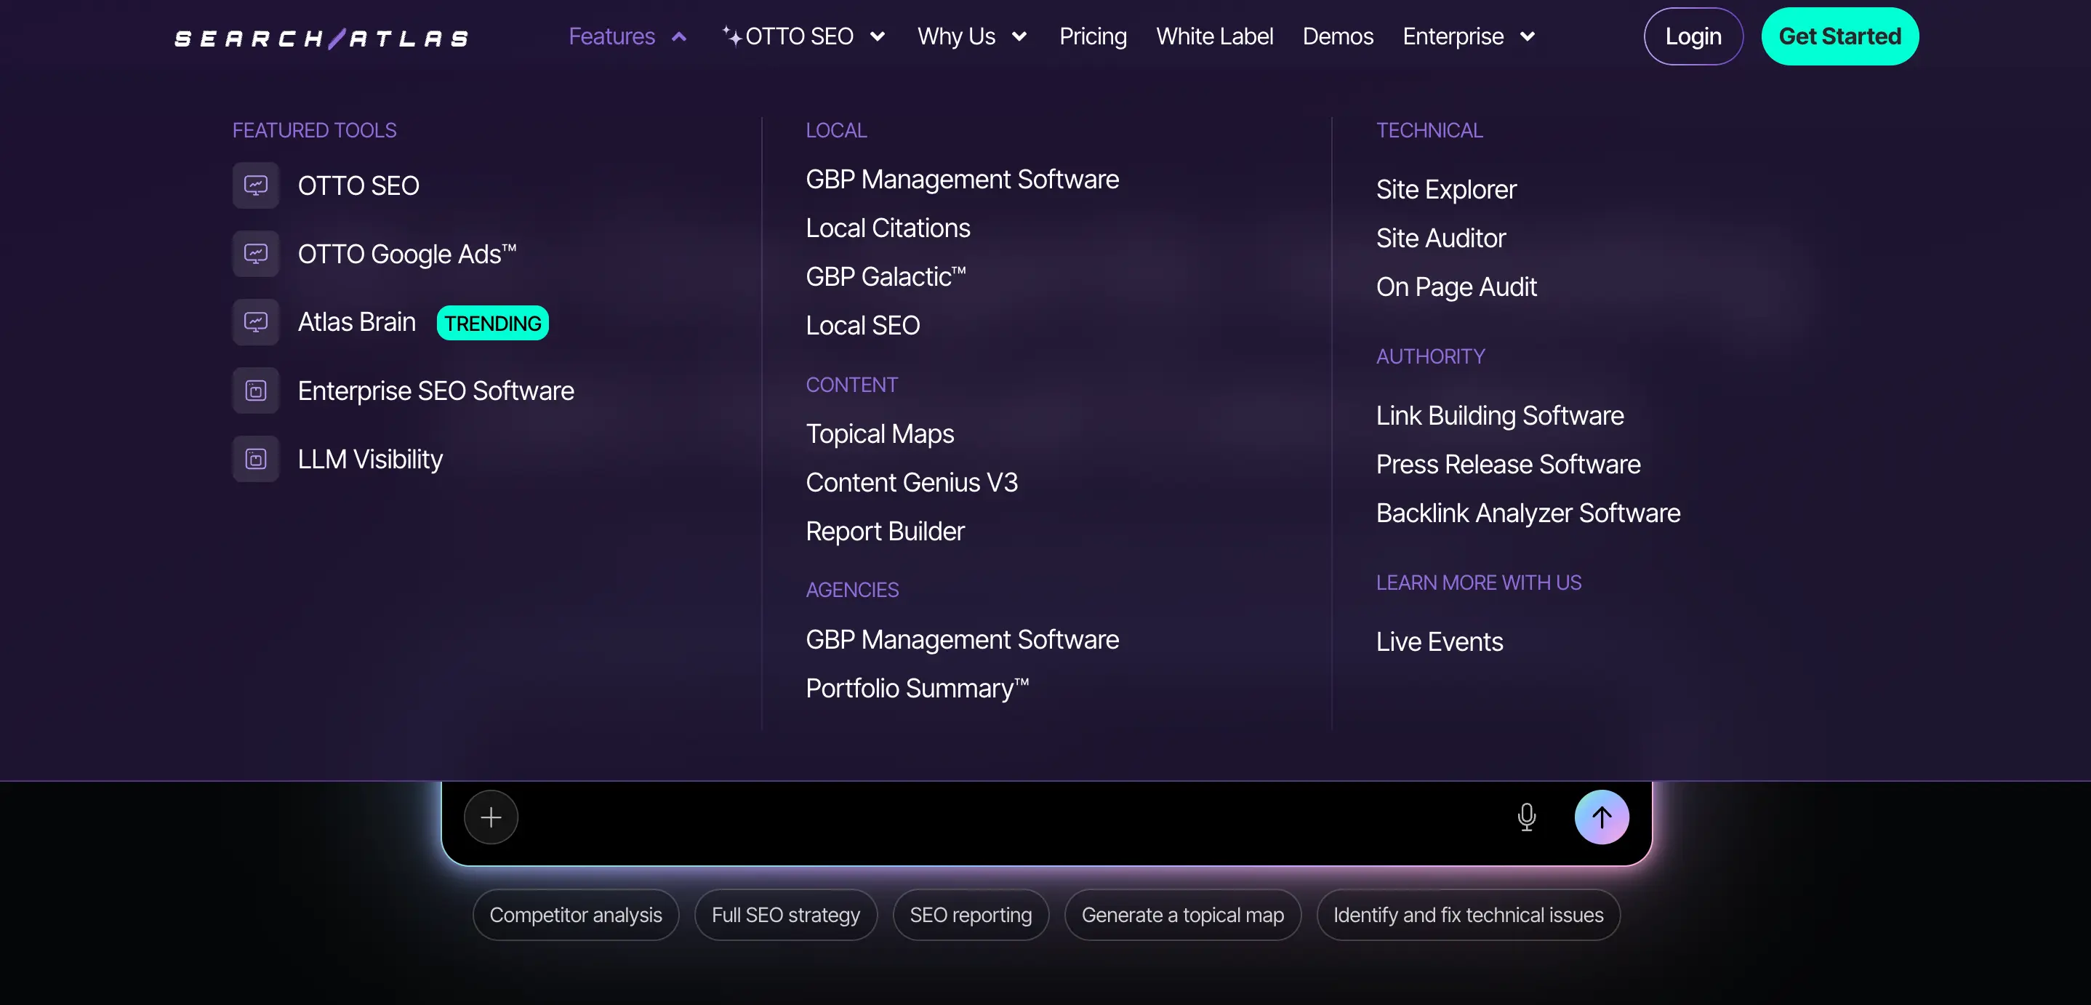
Task: Click the Search Atlas logo
Action: coord(321,37)
